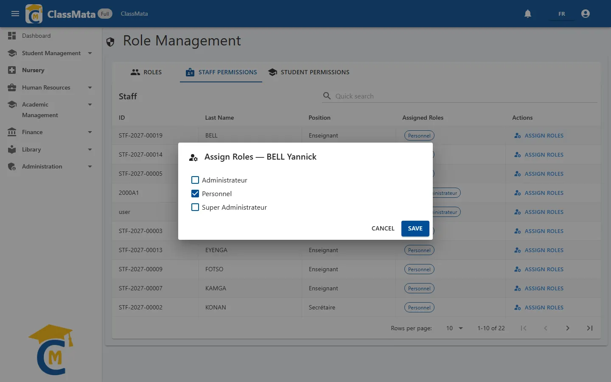Click assign roles icon for STF-2027-00019

coord(518,135)
